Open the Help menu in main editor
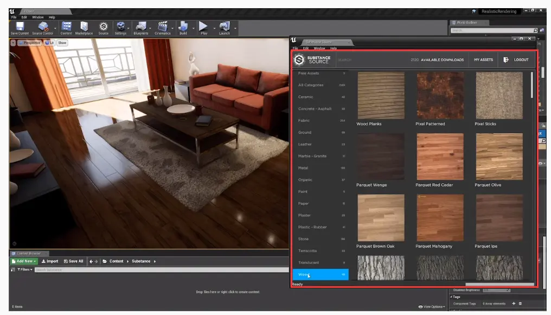Image resolution: width=551 pixels, height=315 pixels. [52, 17]
